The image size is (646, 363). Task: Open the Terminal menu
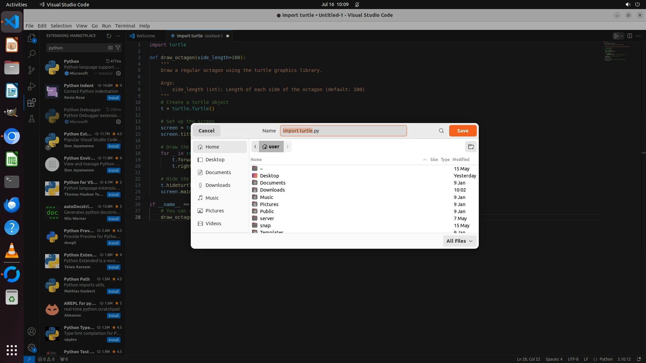tap(125, 26)
